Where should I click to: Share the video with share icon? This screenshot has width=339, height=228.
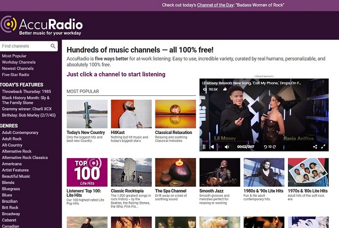pyautogui.click(x=315, y=147)
